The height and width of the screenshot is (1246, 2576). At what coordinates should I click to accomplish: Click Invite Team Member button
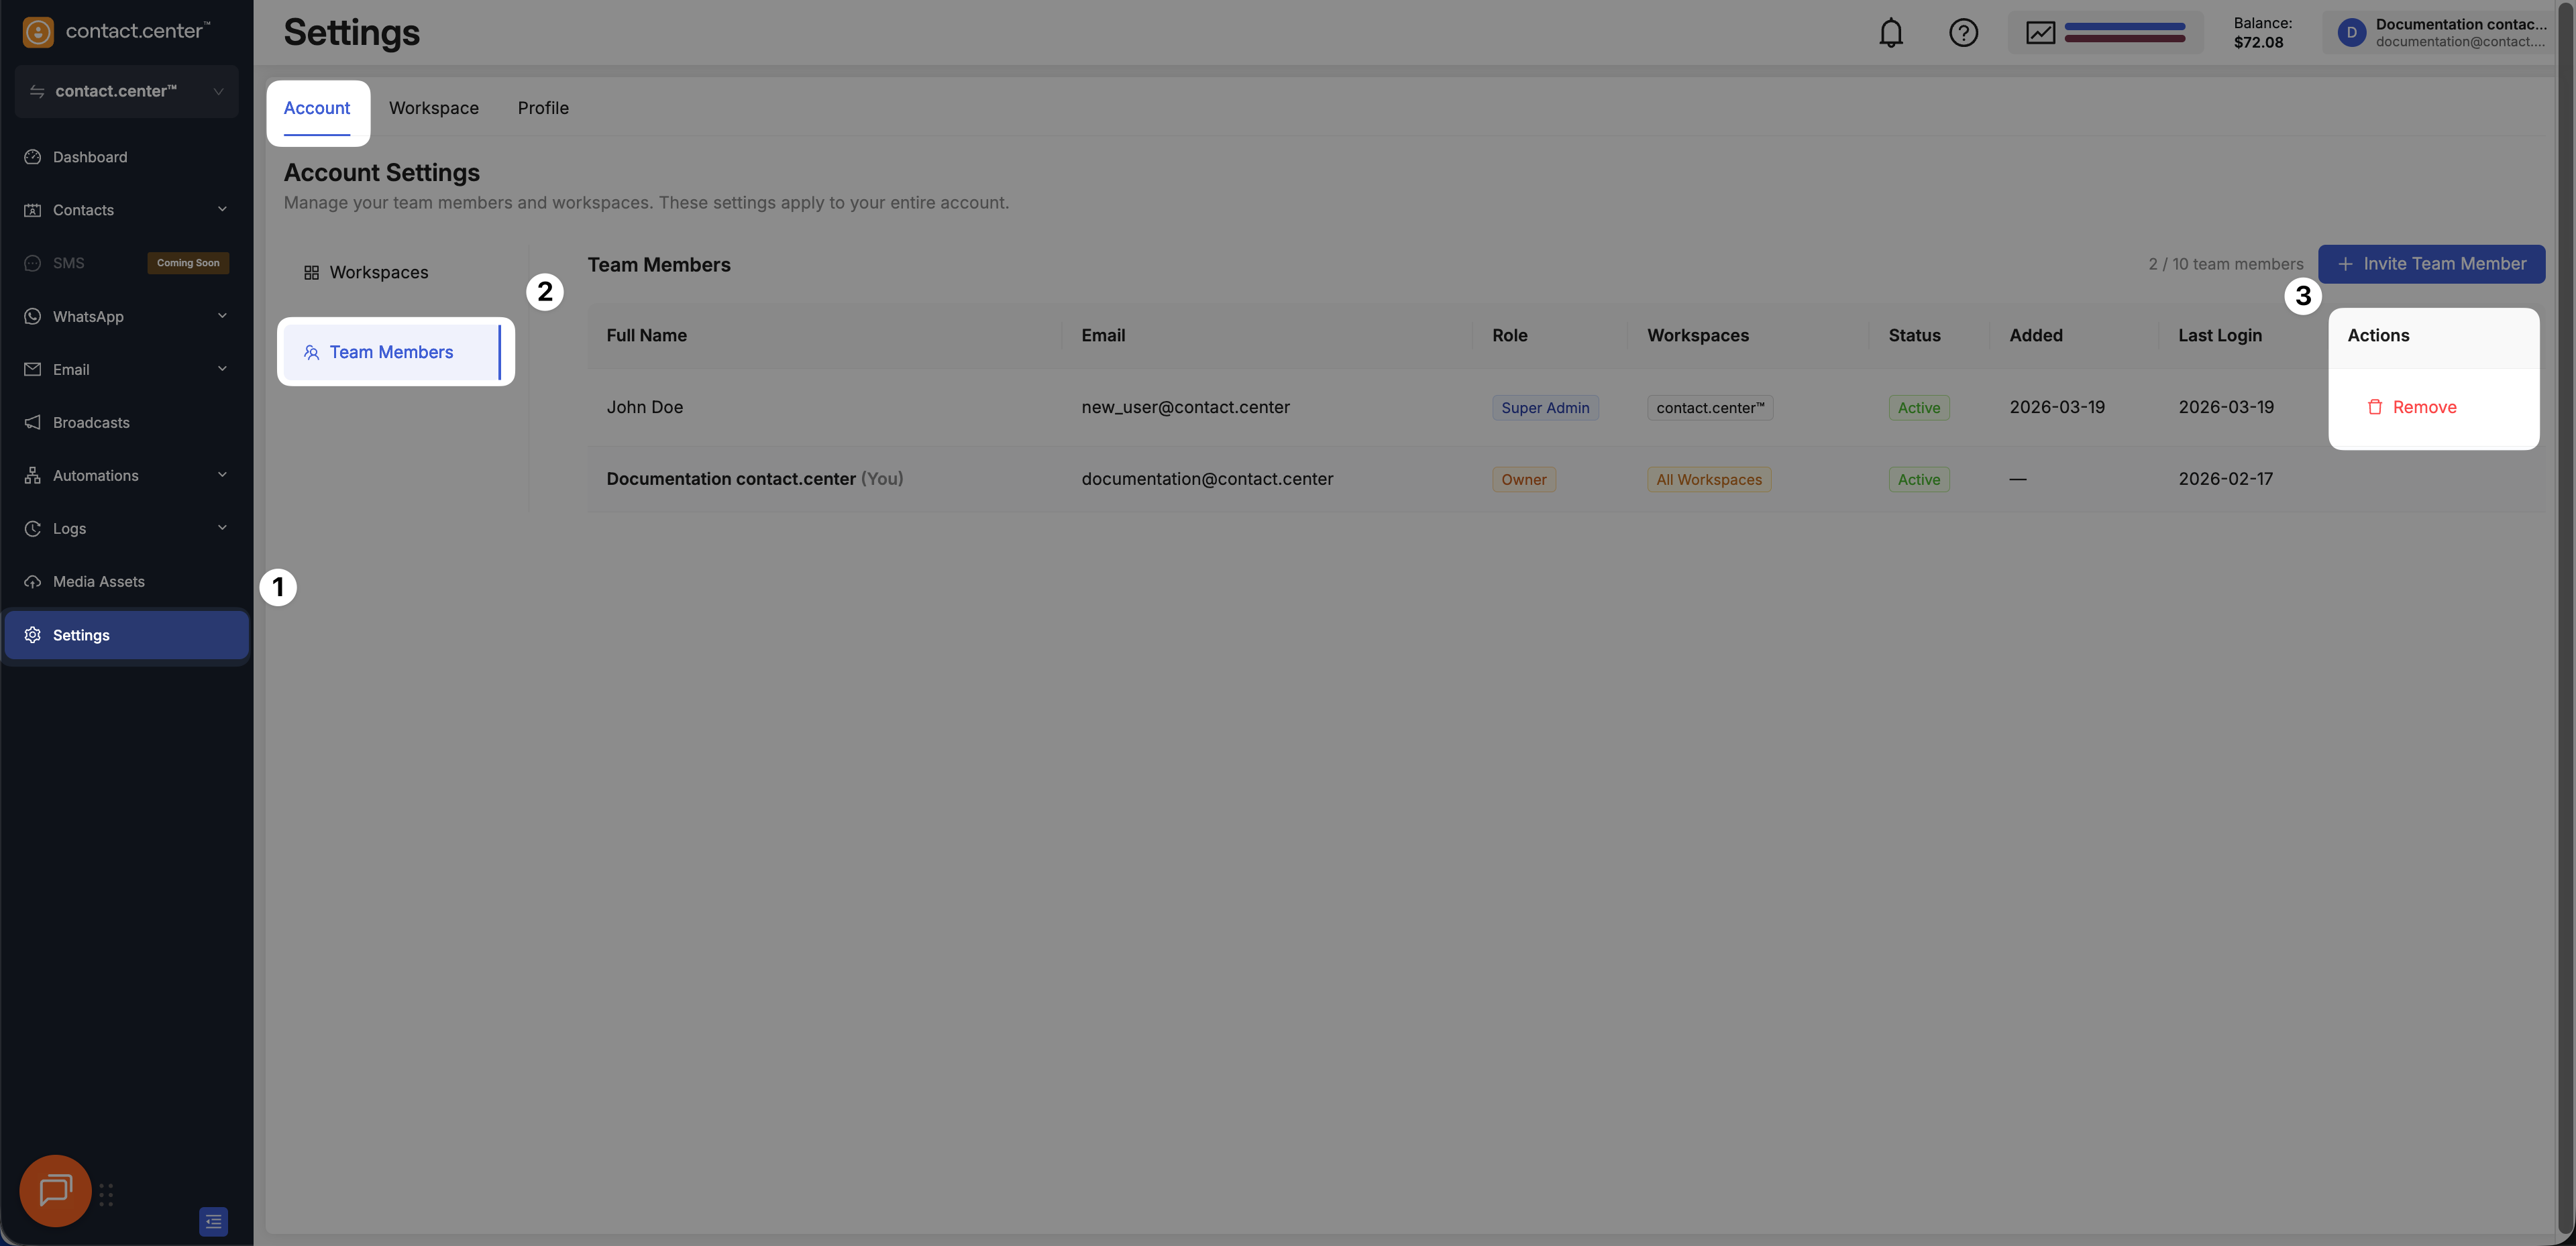point(2431,264)
